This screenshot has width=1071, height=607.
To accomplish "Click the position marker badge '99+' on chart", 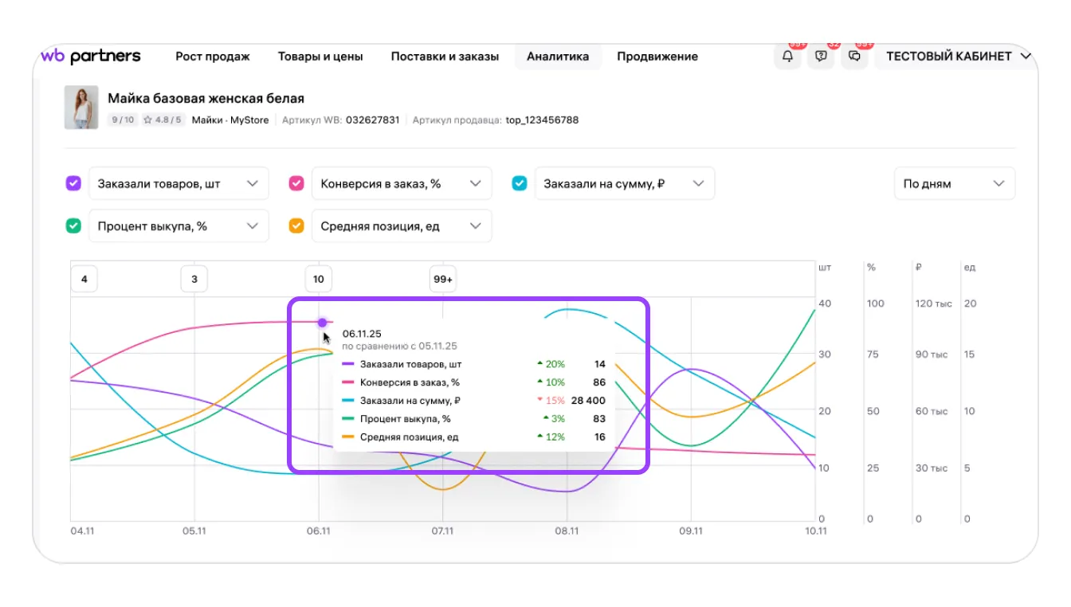I will pyautogui.click(x=443, y=280).
